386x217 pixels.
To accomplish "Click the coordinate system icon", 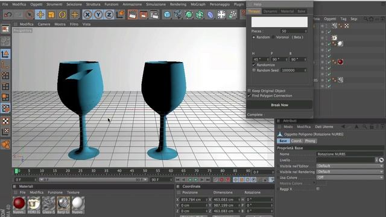I will pos(120,14).
